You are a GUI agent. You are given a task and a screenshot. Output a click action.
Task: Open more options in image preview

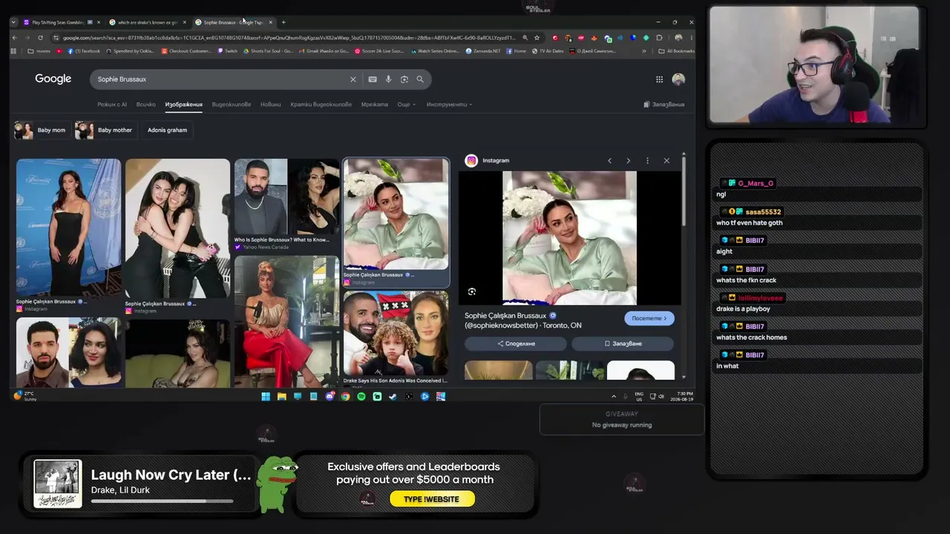(x=647, y=160)
